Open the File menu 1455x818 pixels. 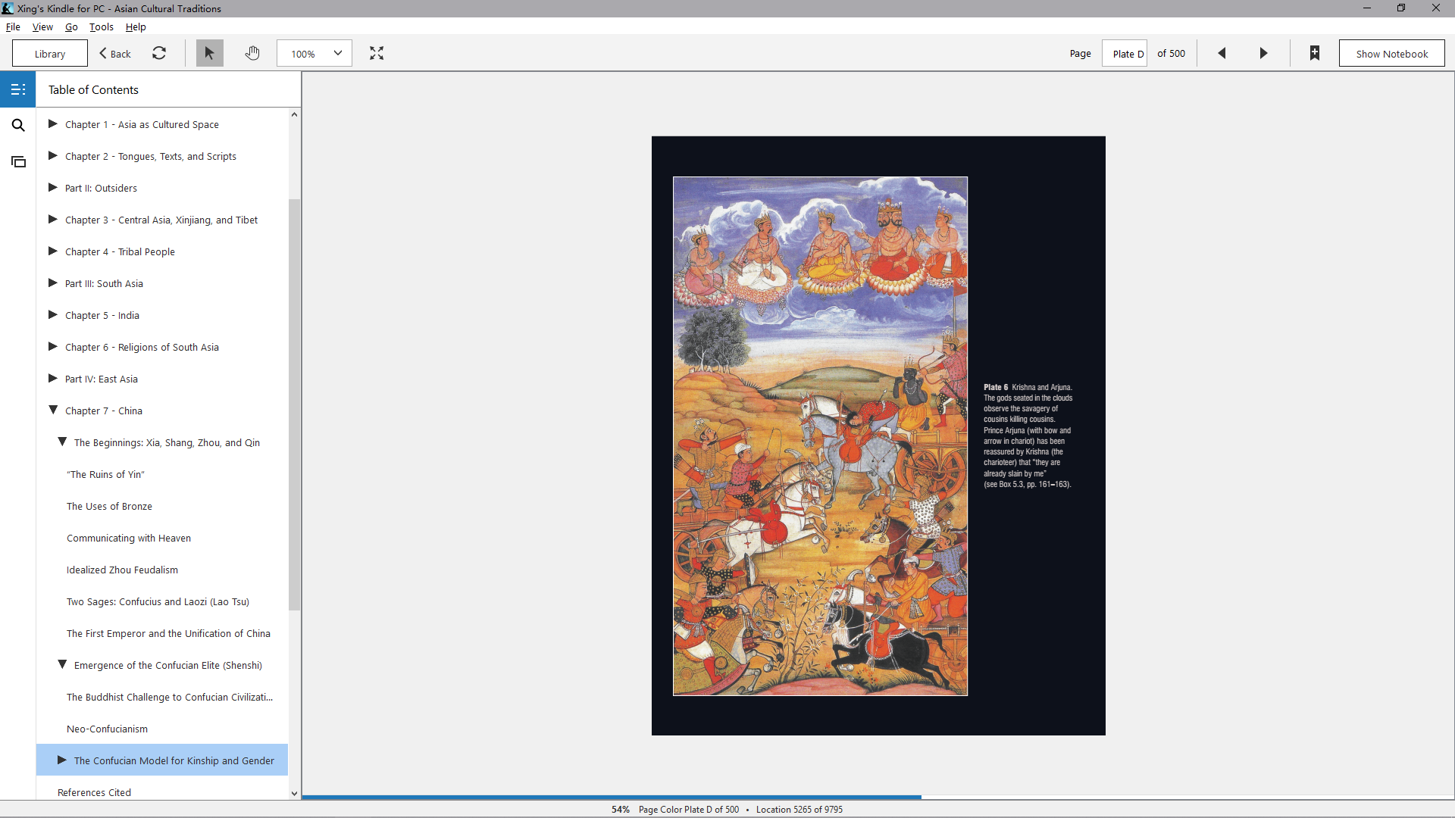pyautogui.click(x=13, y=27)
